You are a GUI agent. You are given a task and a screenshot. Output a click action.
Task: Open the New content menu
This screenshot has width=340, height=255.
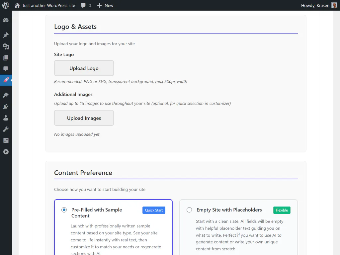(x=105, y=5)
